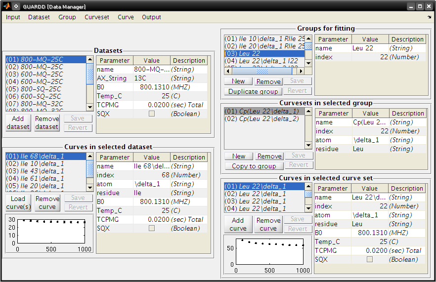Image resolution: width=436 pixels, height=282 pixels.
Task: Click the up arrow of the curve set curves list scrollbar
Action: point(308,186)
